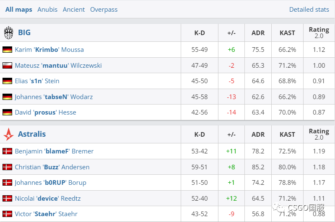
Task: Click the Danish flag beside blameF
Action: coord(7,151)
